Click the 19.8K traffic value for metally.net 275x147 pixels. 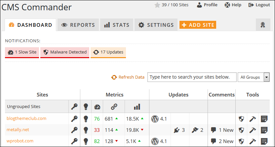click(x=133, y=130)
